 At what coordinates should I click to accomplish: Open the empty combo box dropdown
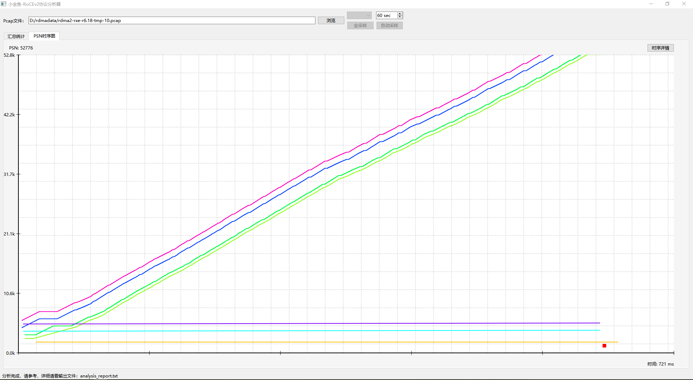pos(359,15)
